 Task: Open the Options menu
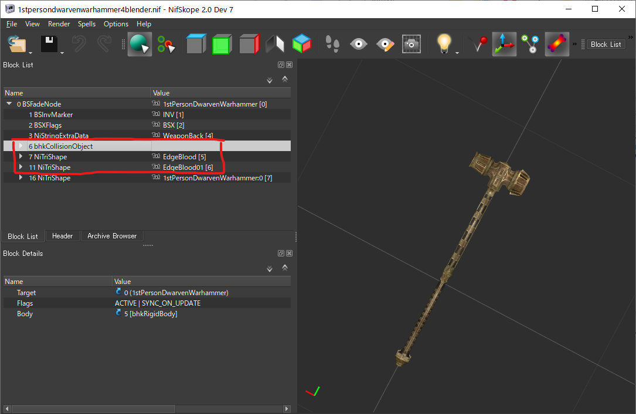click(115, 24)
